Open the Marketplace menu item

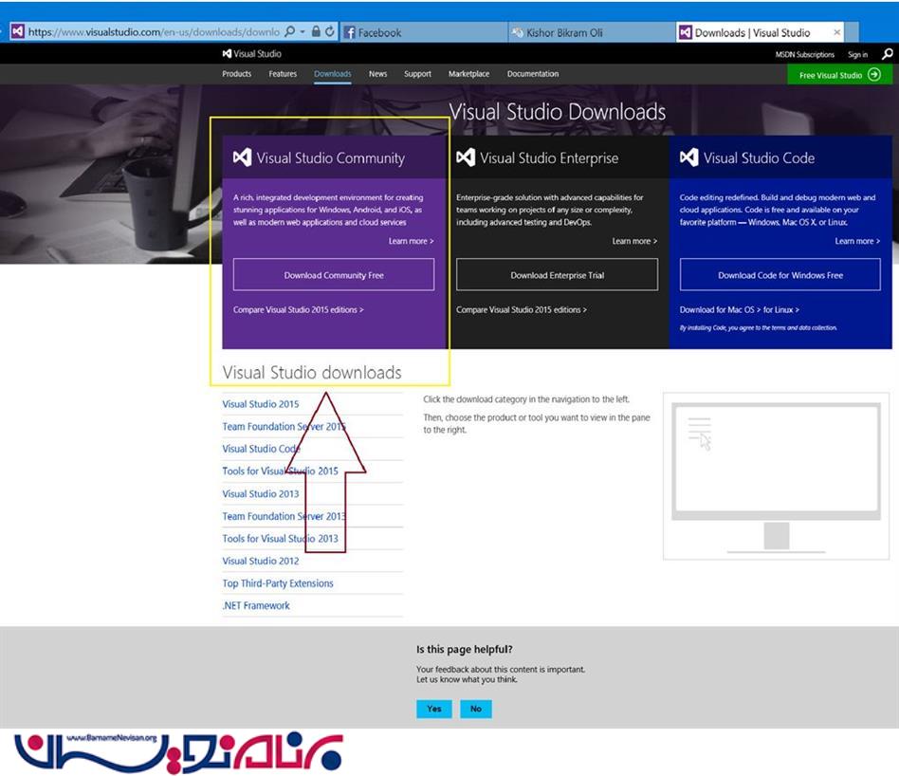(x=469, y=74)
